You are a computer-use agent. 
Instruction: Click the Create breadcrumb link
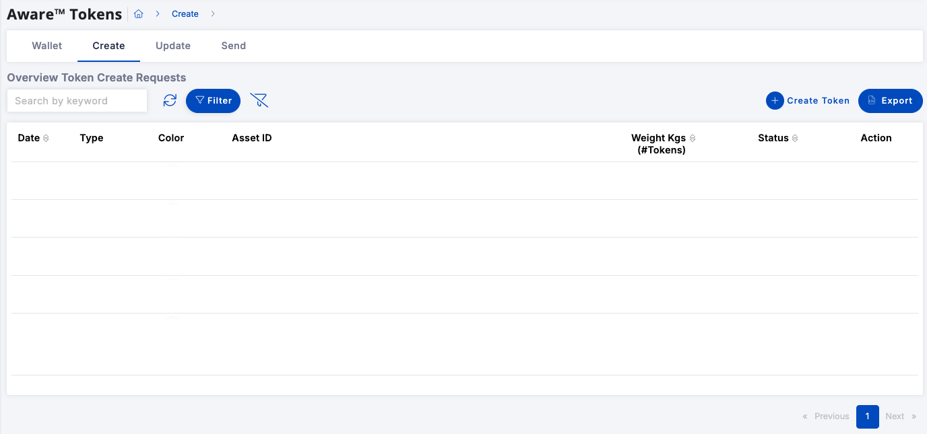pos(185,13)
